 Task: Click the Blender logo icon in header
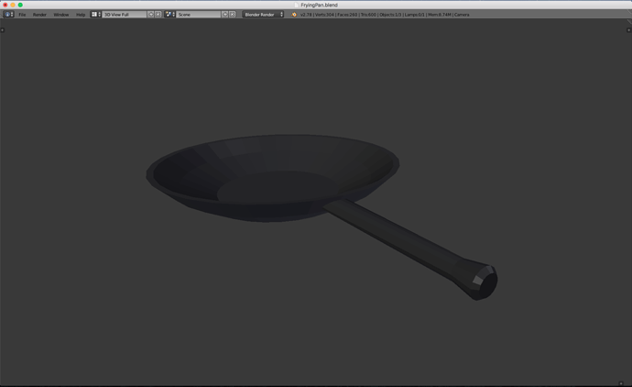294,15
